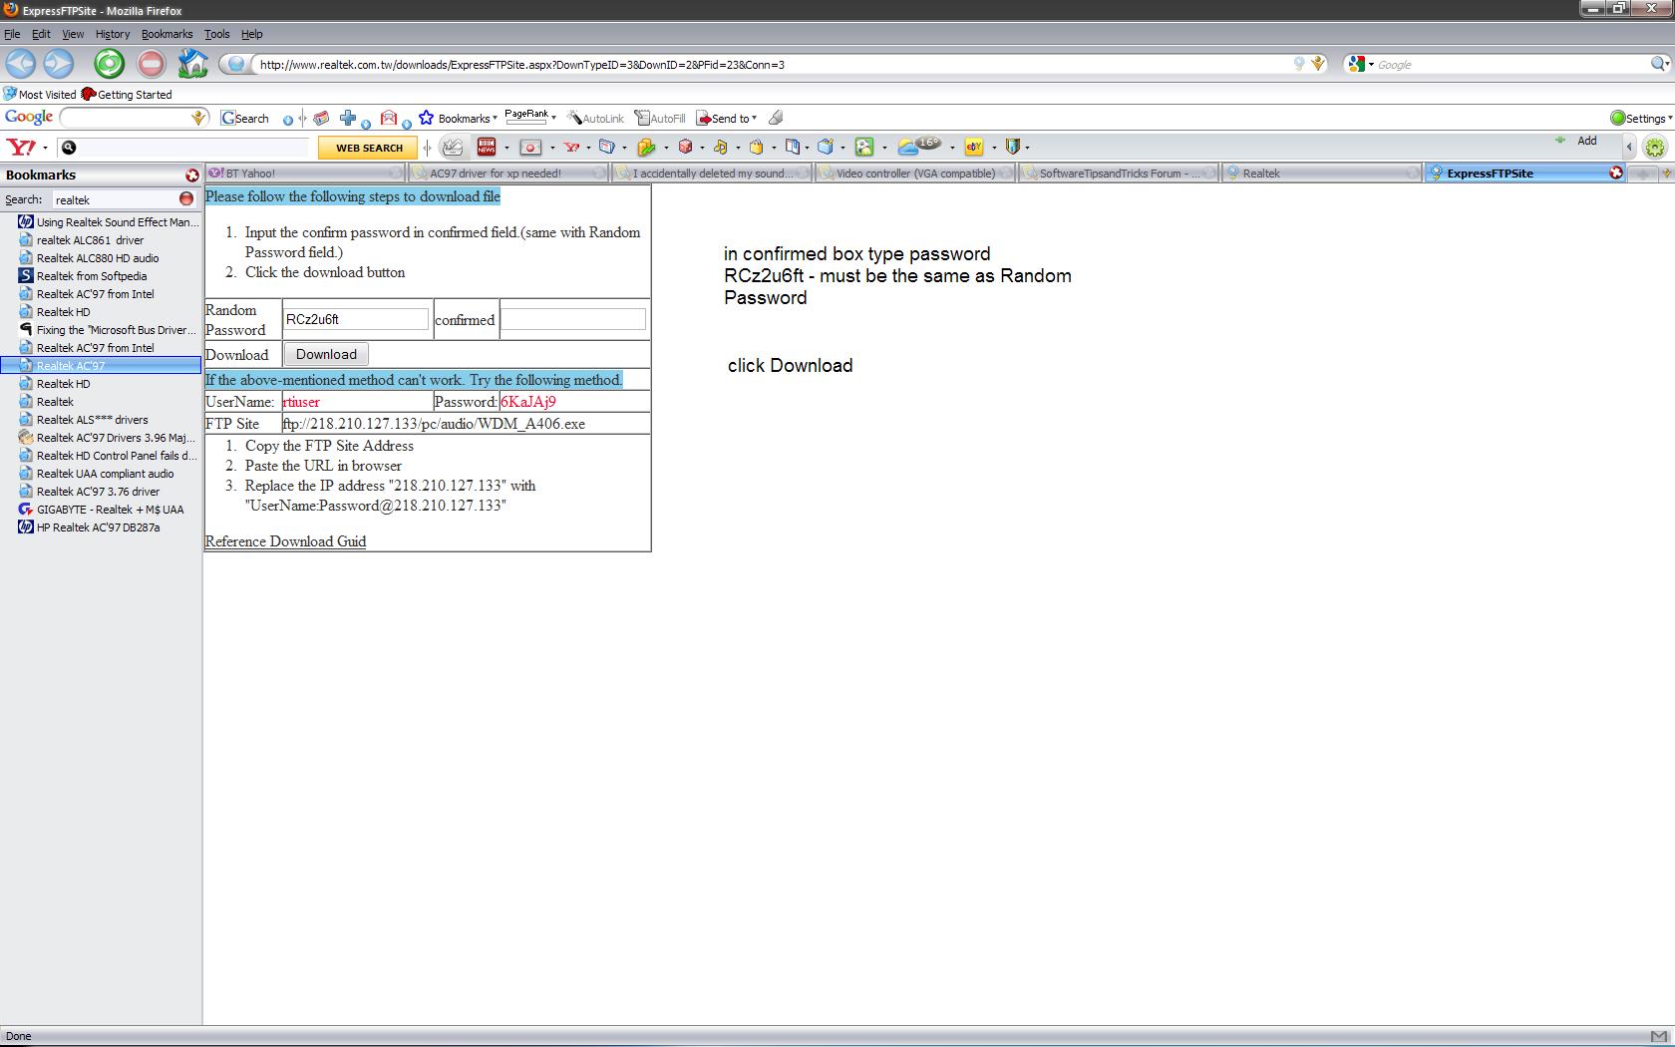Switch to Video controller (VGA compatible) tab
1675x1047 pixels.
click(x=914, y=173)
